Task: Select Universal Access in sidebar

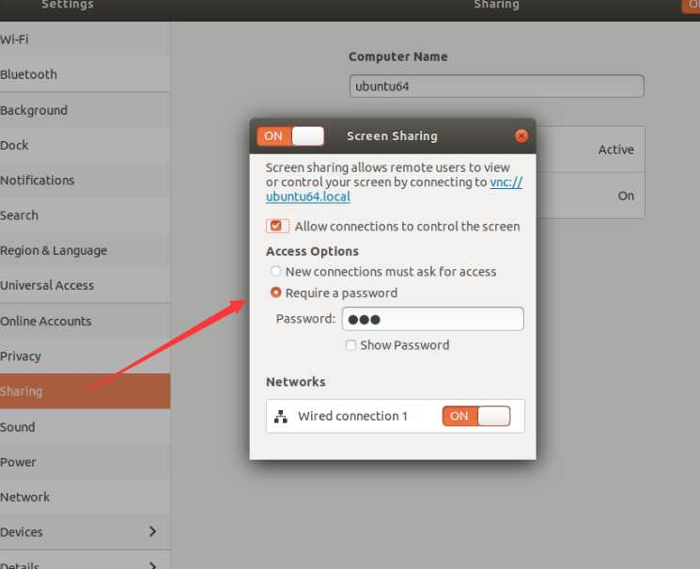Action: 85,285
